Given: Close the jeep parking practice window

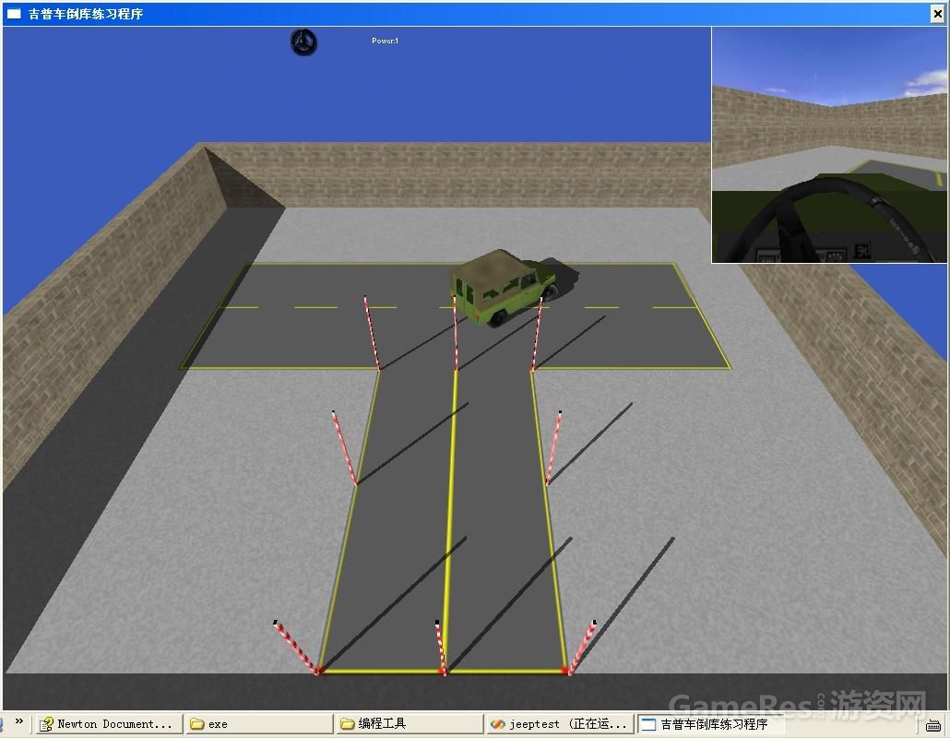Looking at the screenshot, I should pyautogui.click(x=938, y=14).
